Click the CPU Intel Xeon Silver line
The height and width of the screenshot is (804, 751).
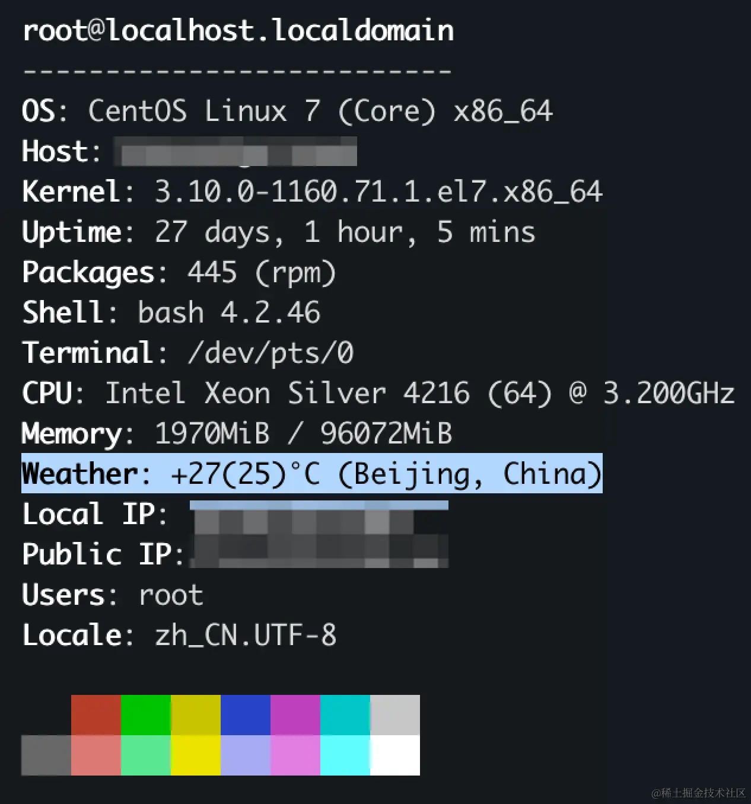(x=378, y=393)
